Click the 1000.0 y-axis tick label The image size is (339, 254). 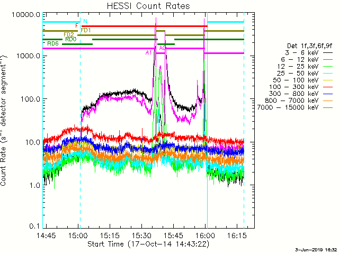[x=28, y=56]
